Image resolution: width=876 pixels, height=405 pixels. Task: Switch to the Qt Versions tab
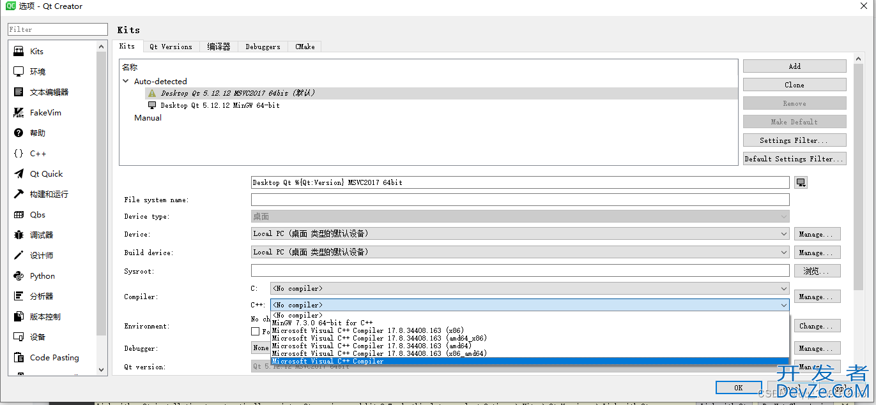point(171,47)
